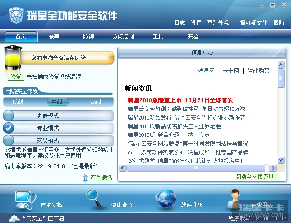
Task: Open the 设置 menu
Action: coord(196,22)
